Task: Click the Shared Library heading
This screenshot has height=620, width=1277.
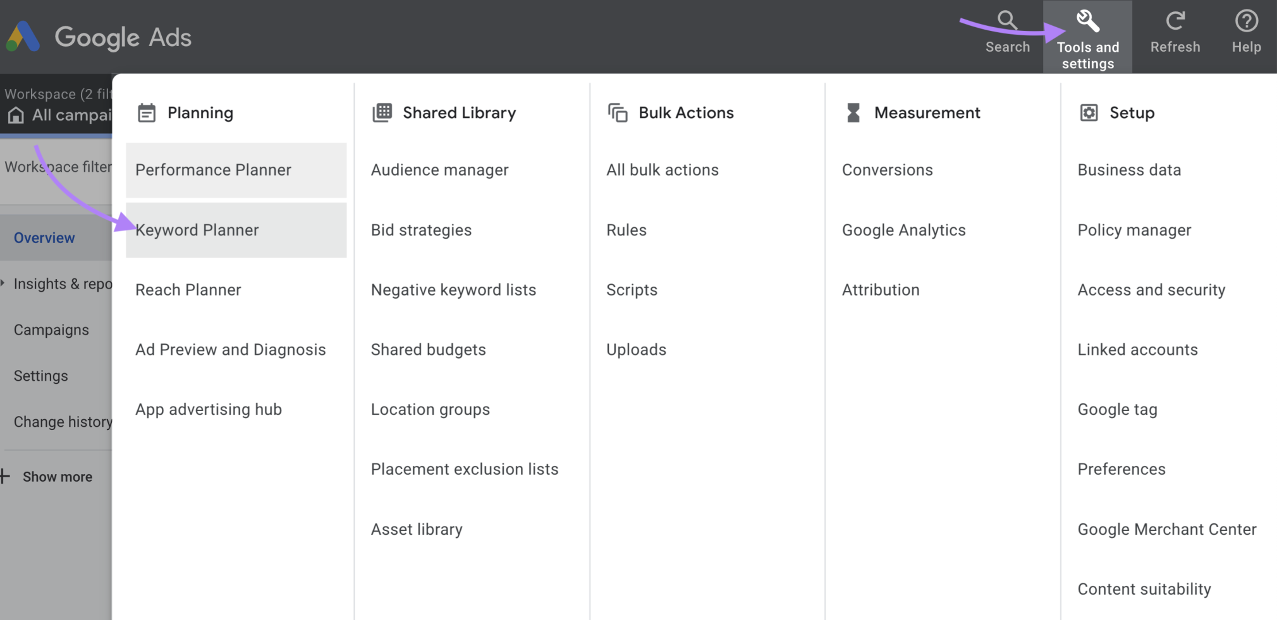Action: pos(459,113)
